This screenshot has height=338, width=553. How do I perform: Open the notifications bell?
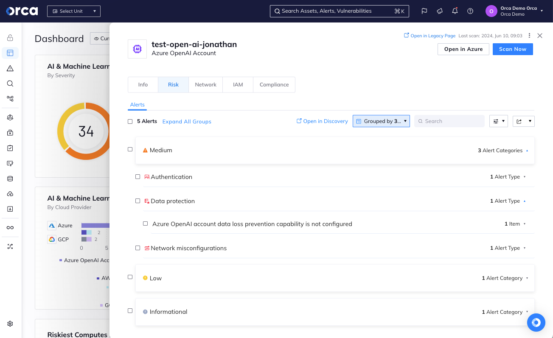tap(455, 11)
